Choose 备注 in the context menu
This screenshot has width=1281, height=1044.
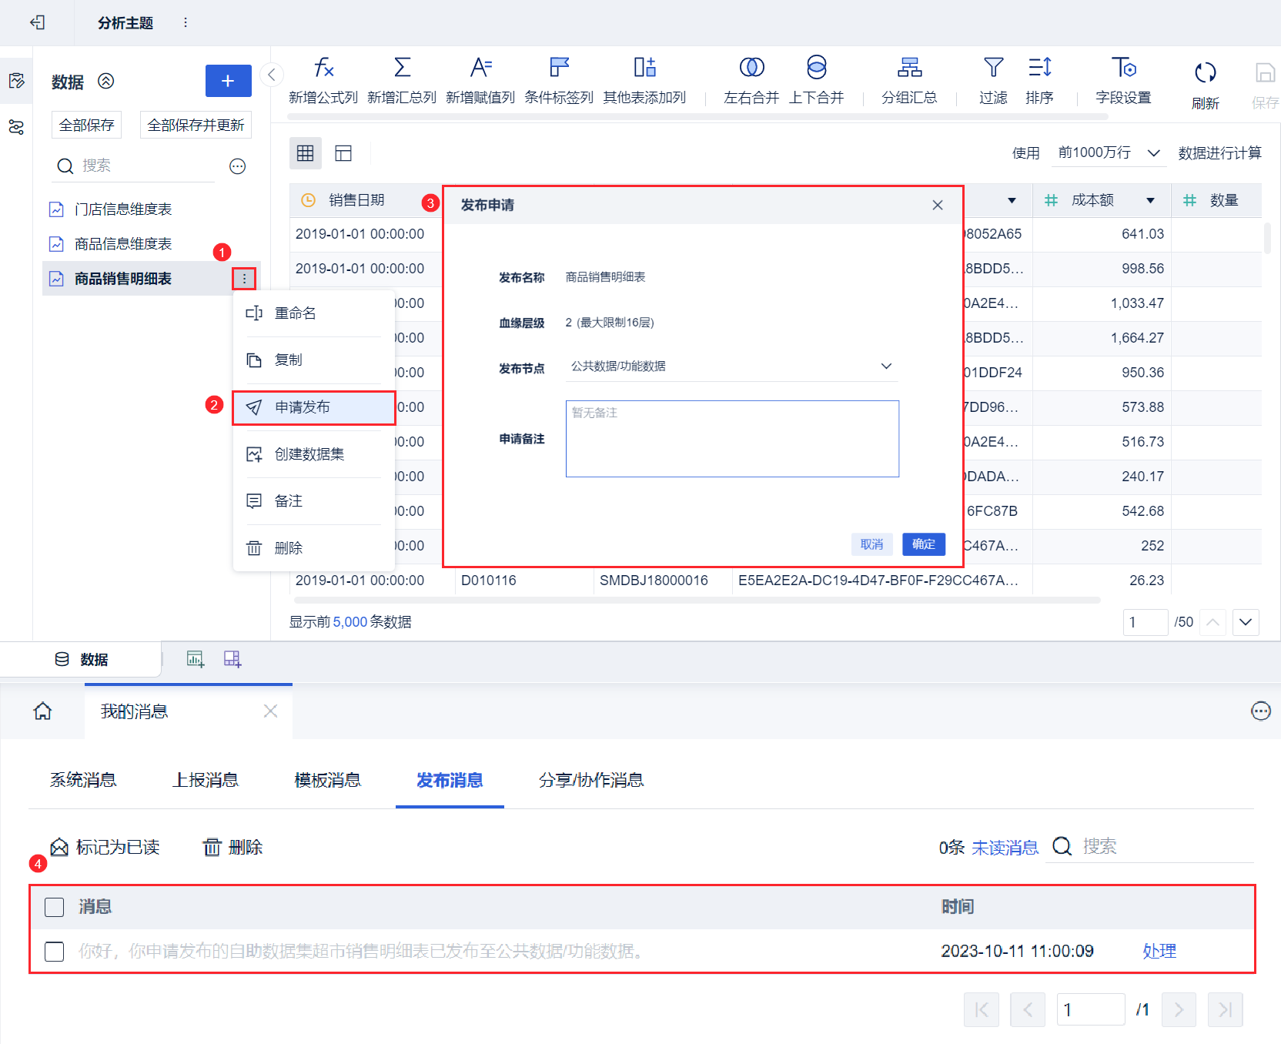(x=314, y=501)
